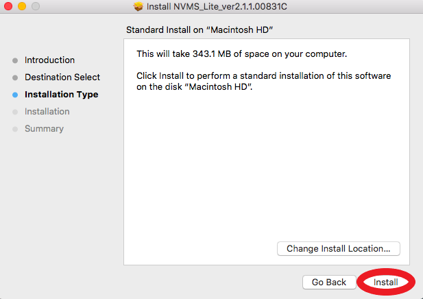Click the Install button
The height and width of the screenshot is (299, 423).
385,282
